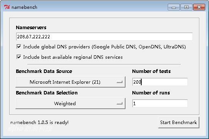The image size is (209, 139).
Task: Click the Number of tests heading label
Action: [151, 71]
